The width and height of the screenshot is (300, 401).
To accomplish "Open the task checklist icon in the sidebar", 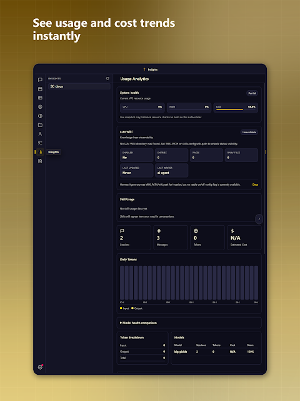I will click(40, 143).
